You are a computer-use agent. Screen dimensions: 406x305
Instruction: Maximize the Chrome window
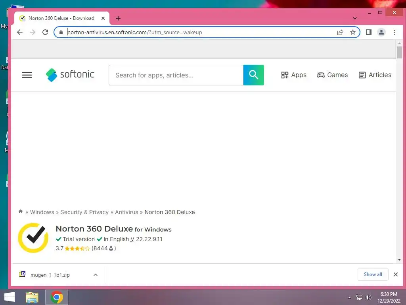point(380,12)
